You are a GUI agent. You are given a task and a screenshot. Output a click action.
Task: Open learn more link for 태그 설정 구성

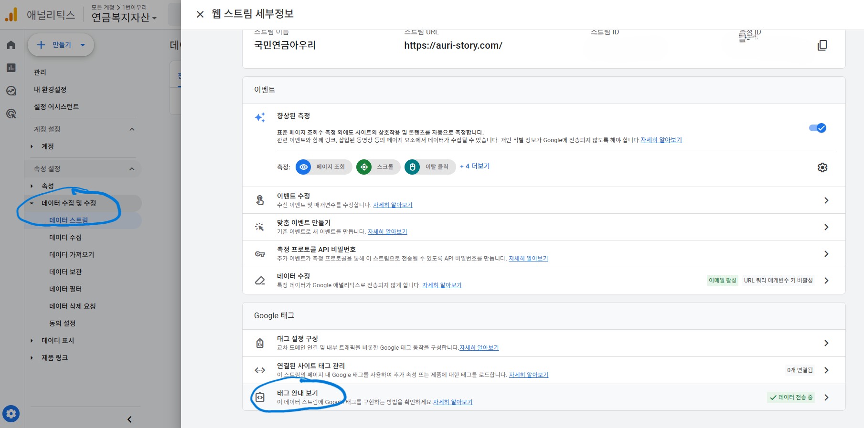pyautogui.click(x=479, y=347)
